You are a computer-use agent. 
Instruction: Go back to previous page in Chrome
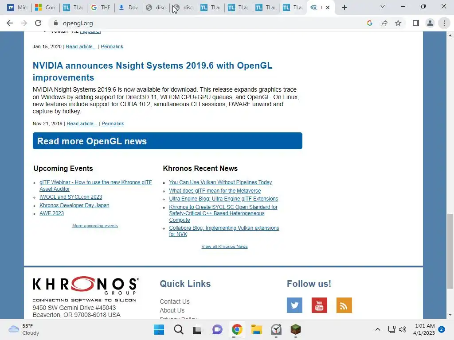[x=10, y=23]
